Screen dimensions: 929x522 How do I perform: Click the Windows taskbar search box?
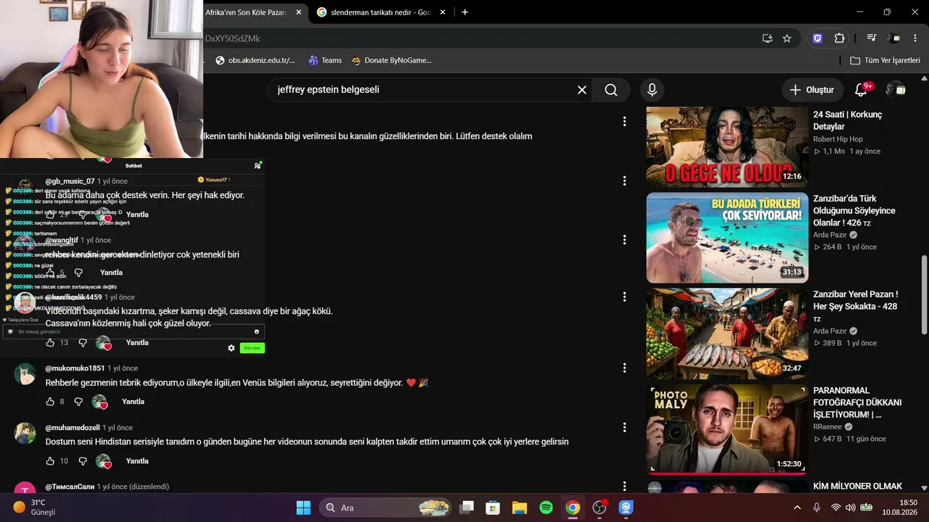tap(384, 507)
